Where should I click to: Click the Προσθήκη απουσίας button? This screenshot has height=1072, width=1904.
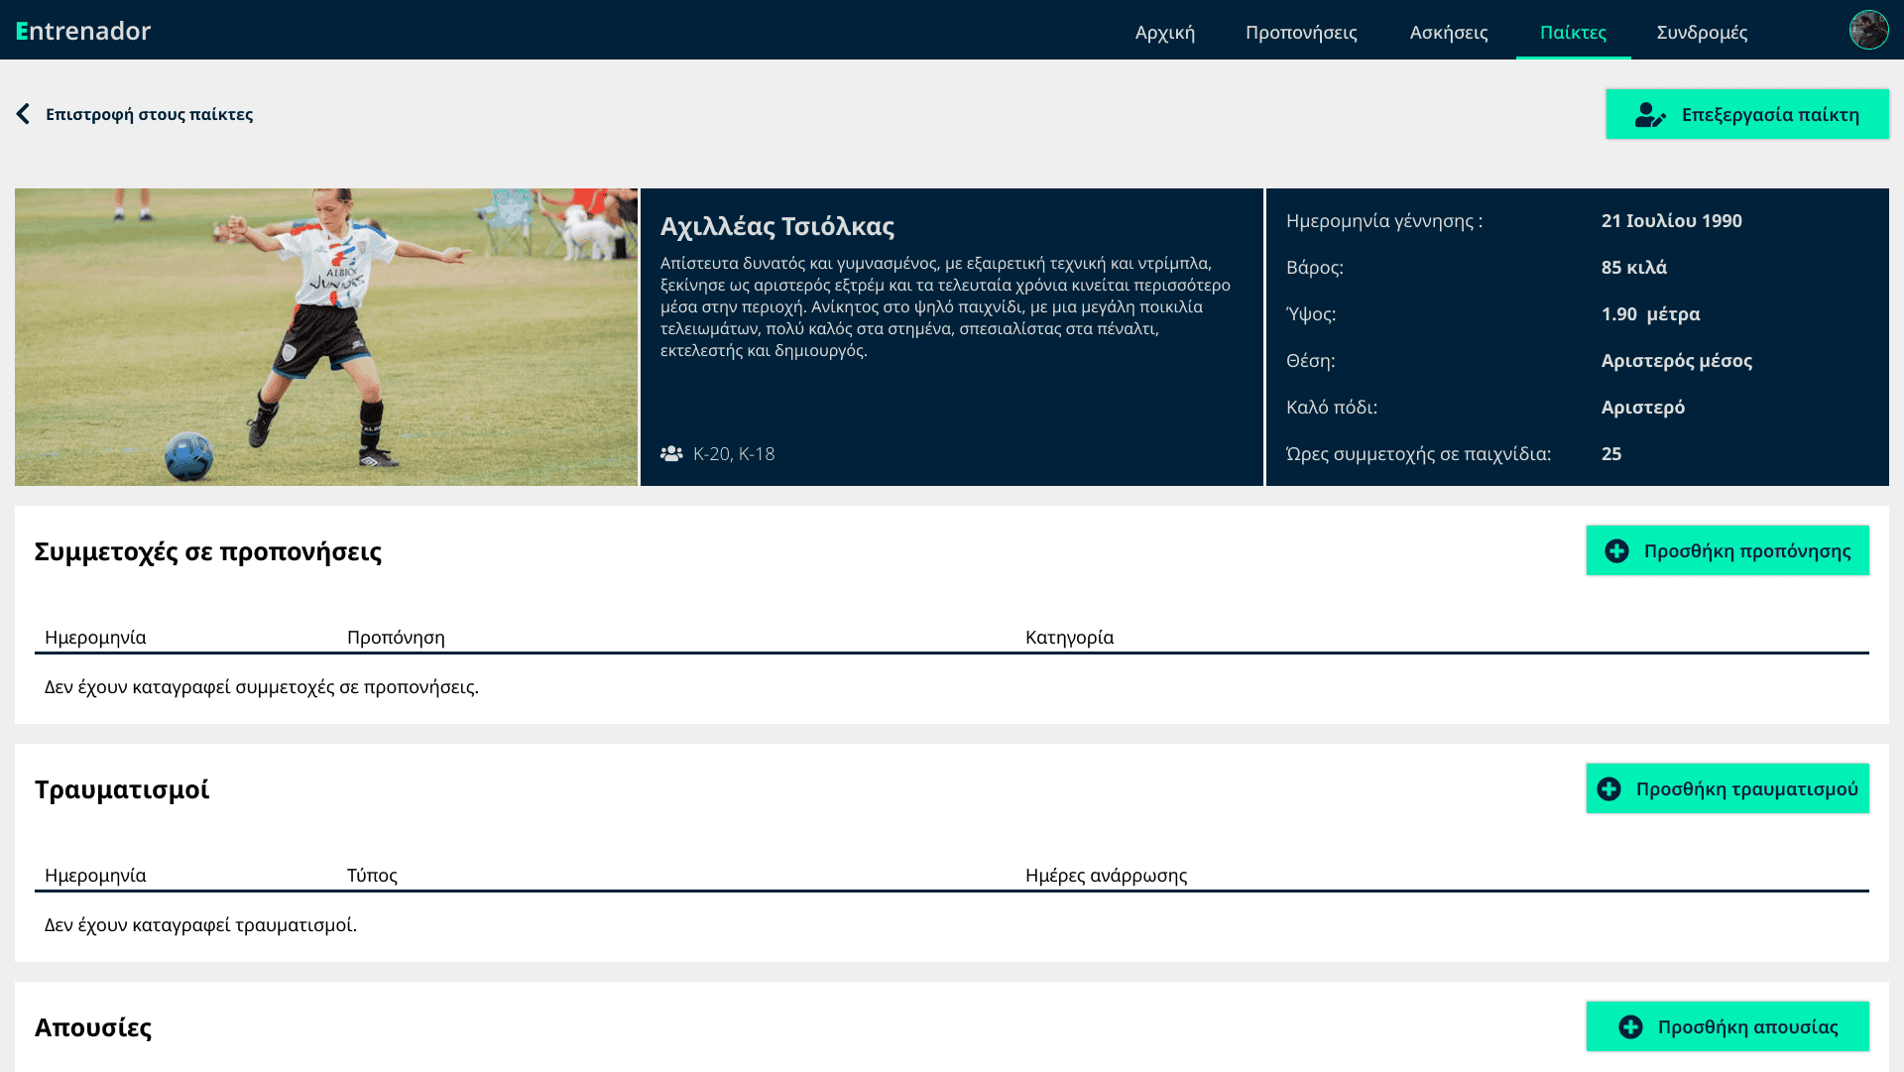[x=1727, y=1026]
